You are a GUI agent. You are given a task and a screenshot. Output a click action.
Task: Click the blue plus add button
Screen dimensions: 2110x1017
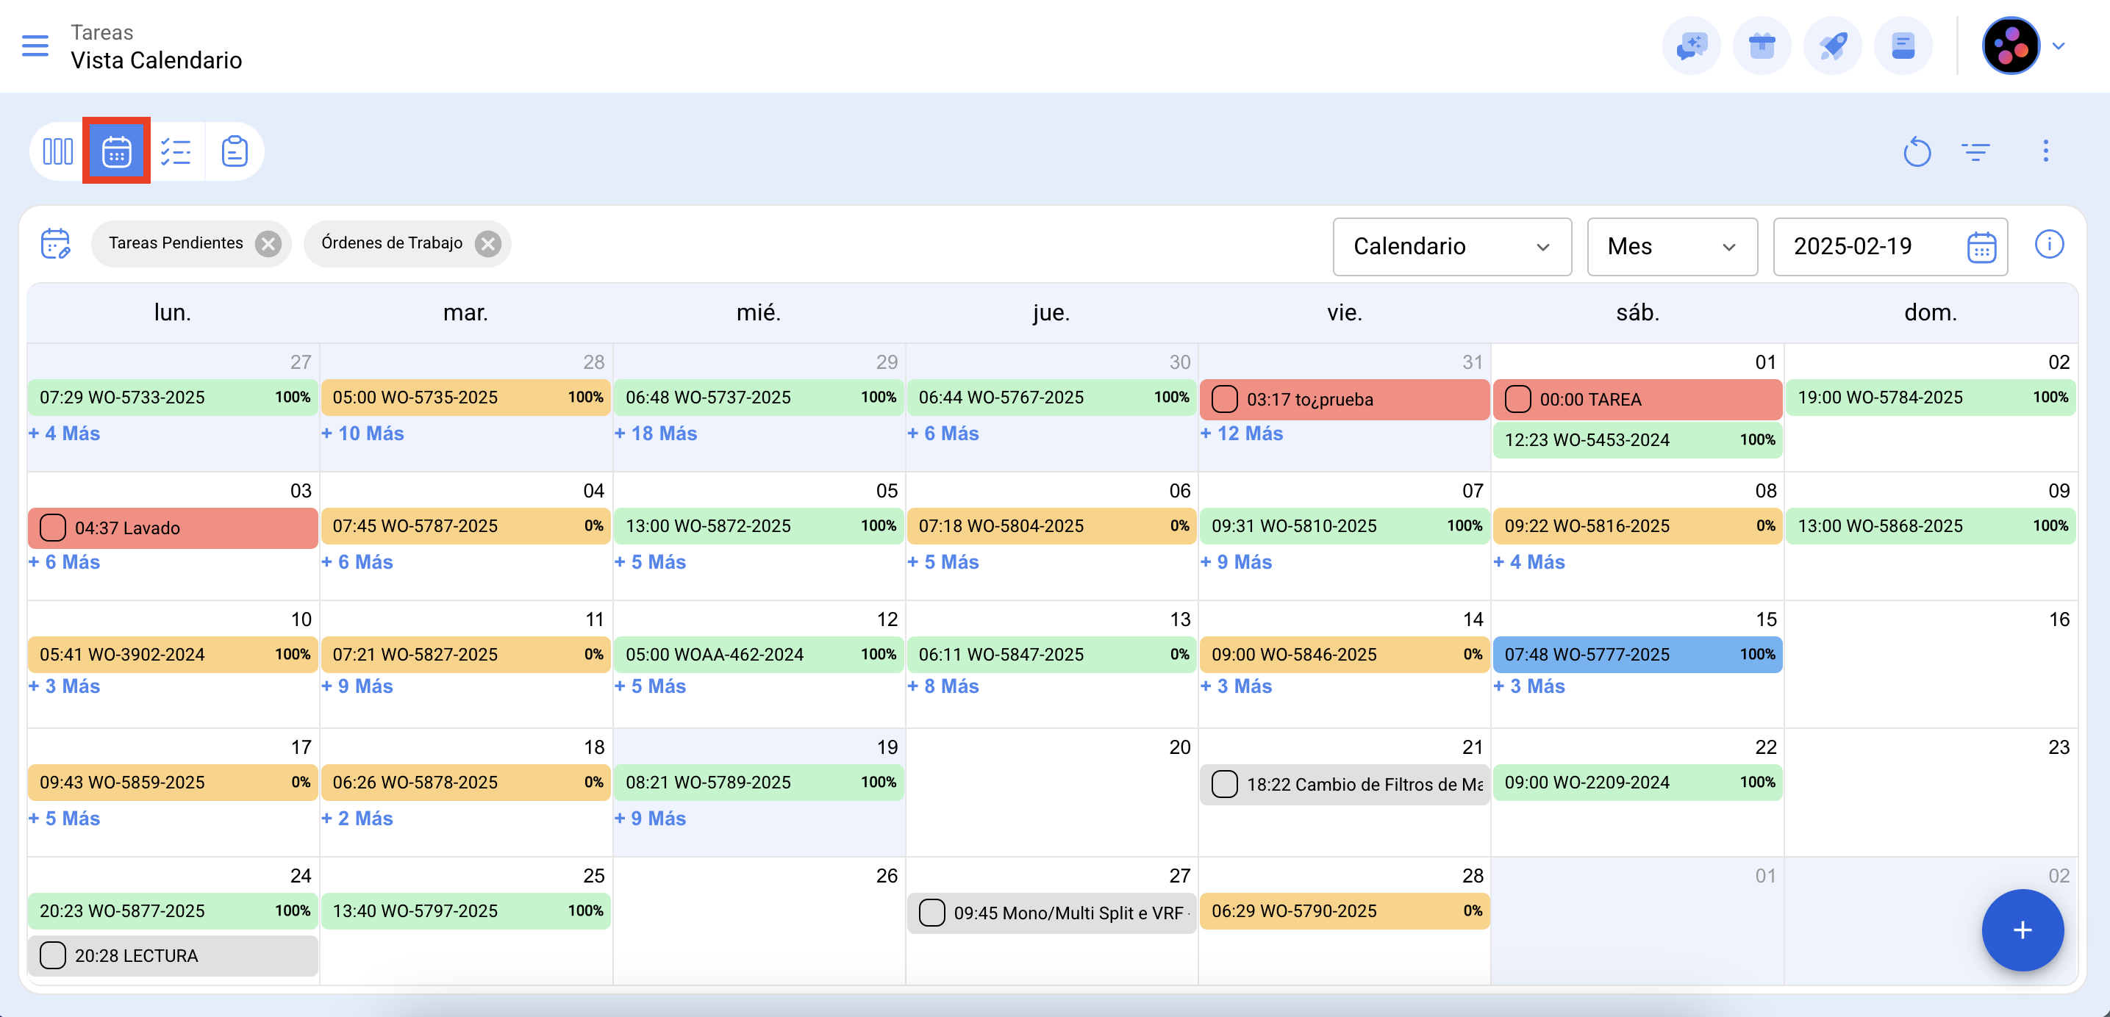point(2022,930)
